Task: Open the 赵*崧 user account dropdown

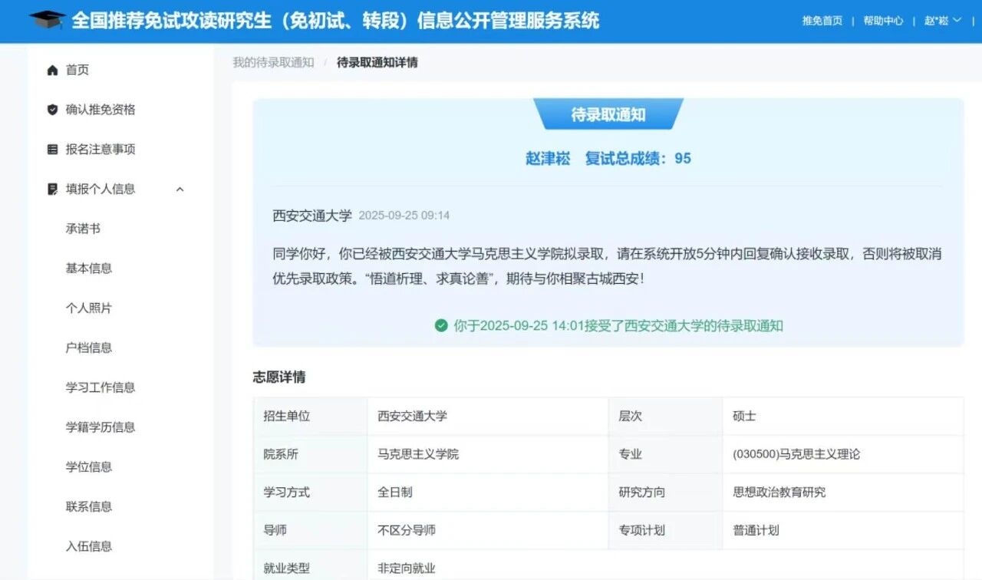Action: [942, 21]
